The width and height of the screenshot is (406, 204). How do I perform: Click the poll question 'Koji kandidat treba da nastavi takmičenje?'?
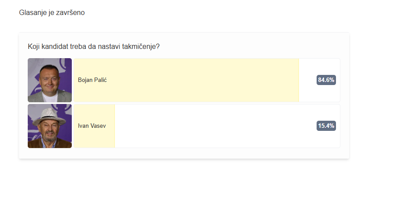(94, 47)
